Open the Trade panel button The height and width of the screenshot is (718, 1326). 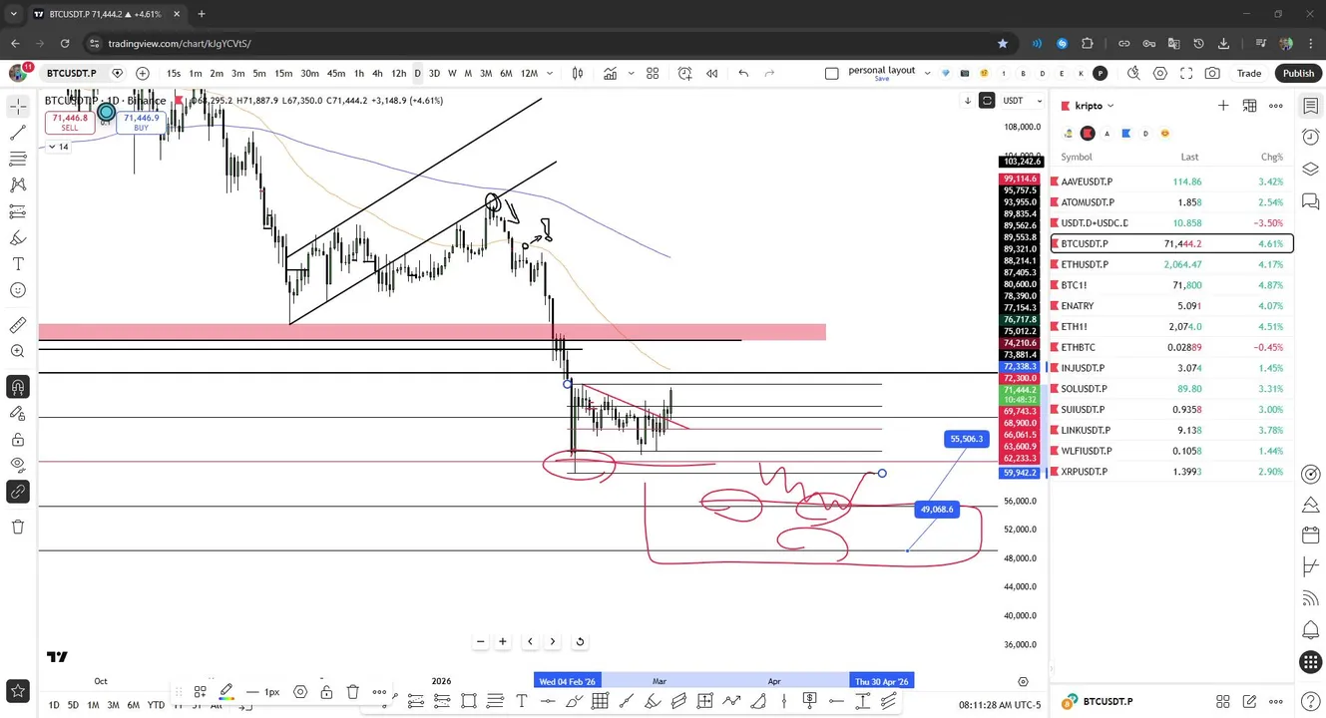click(1249, 73)
